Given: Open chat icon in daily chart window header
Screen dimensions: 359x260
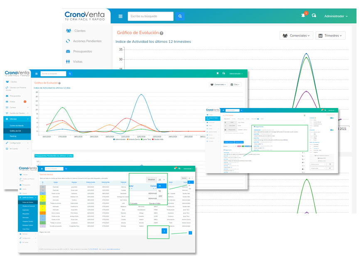Looking at the screenshot, I should coord(224,74).
